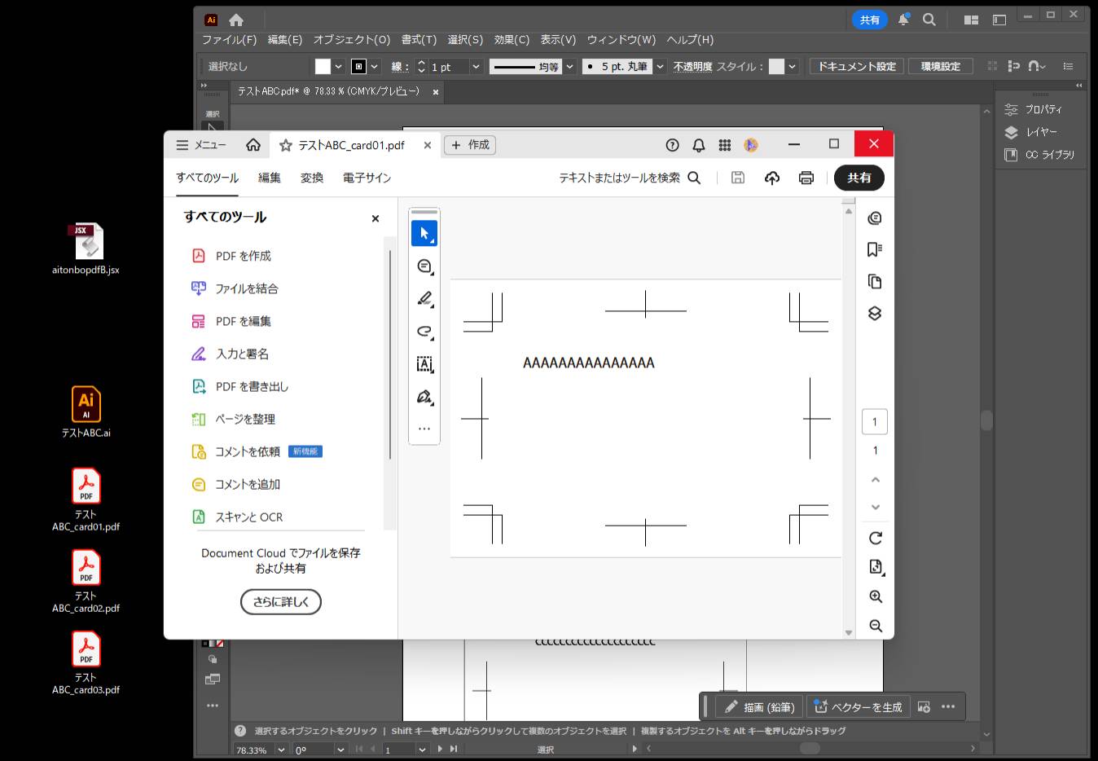Star the テストABC_card01.pdf tab
The width and height of the screenshot is (1098, 761).
[285, 145]
